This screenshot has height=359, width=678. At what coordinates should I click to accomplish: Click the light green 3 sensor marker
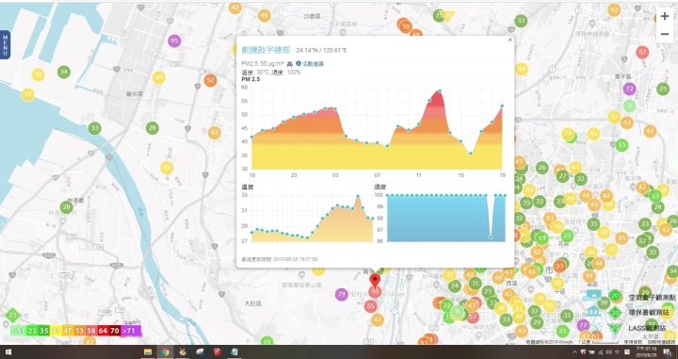(x=630, y=106)
